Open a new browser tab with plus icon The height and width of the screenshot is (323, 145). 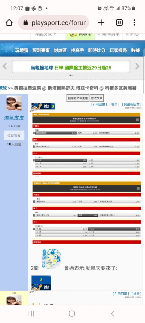101,23
